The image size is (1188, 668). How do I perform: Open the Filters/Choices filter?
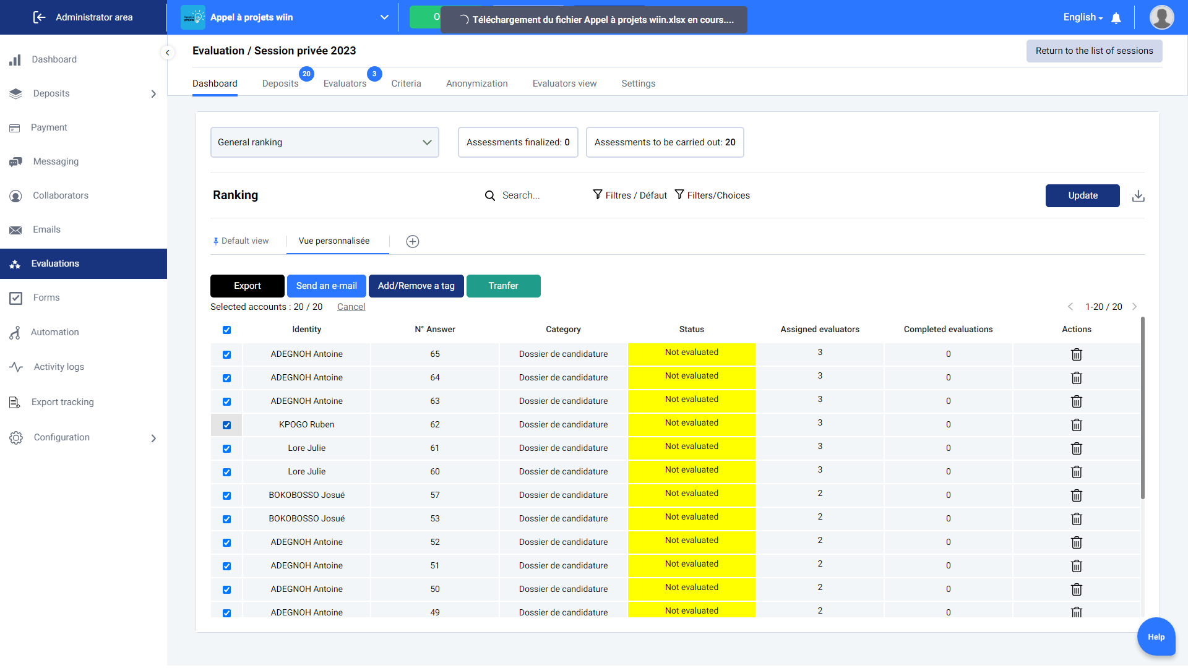712,195
